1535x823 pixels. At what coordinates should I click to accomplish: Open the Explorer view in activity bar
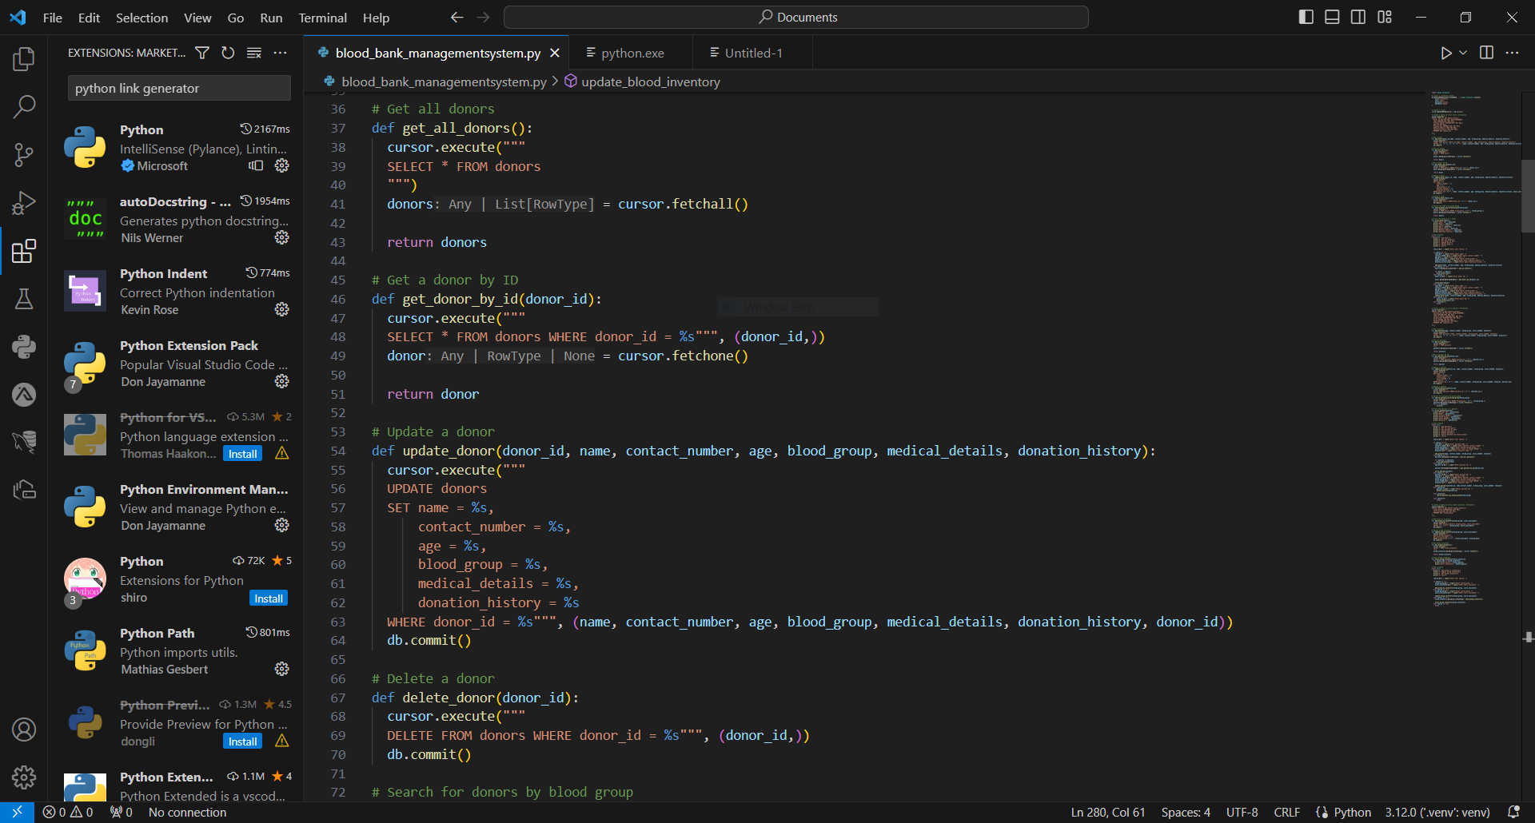(24, 58)
